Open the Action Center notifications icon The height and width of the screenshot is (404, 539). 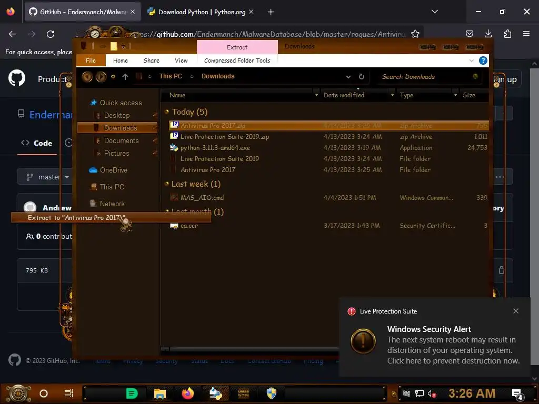pos(517,395)
